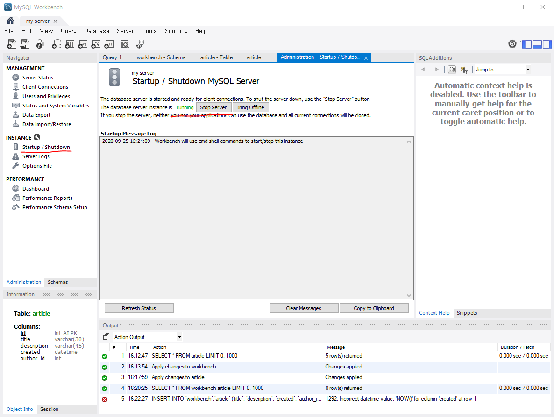The height and width of the screenshot is (417, 554).
Task: Open Client Connections in Navigator
Action: [x=45, y=87]
